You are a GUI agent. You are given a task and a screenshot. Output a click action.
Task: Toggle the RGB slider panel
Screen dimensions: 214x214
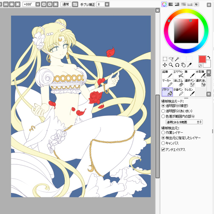[x=171, y=4]
